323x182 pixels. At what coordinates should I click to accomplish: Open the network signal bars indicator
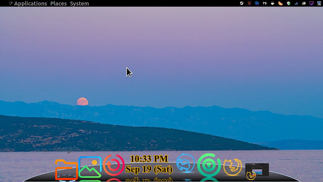pyautogui.click(x=296, y=3)
